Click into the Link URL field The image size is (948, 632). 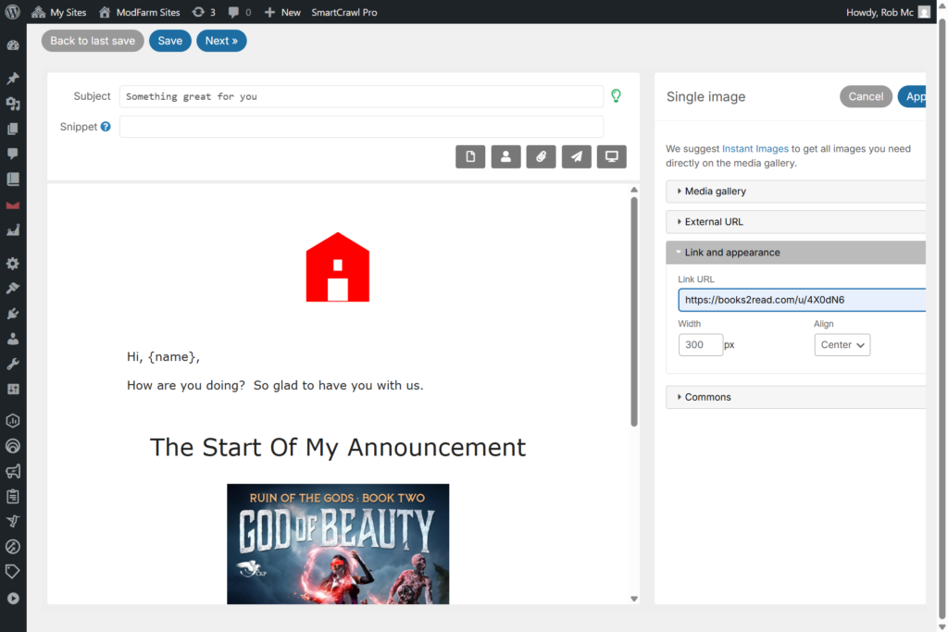801,300
